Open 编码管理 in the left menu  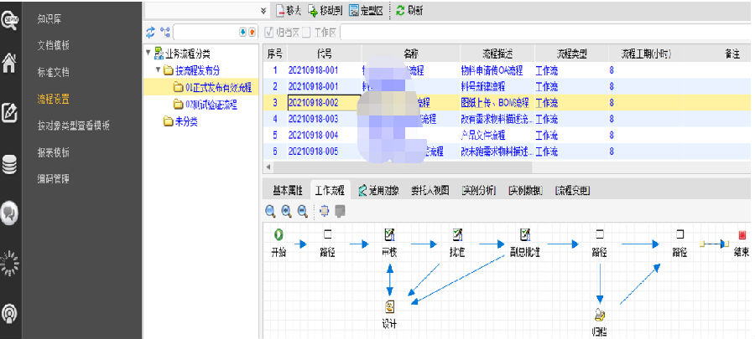(x=54, y=179)
